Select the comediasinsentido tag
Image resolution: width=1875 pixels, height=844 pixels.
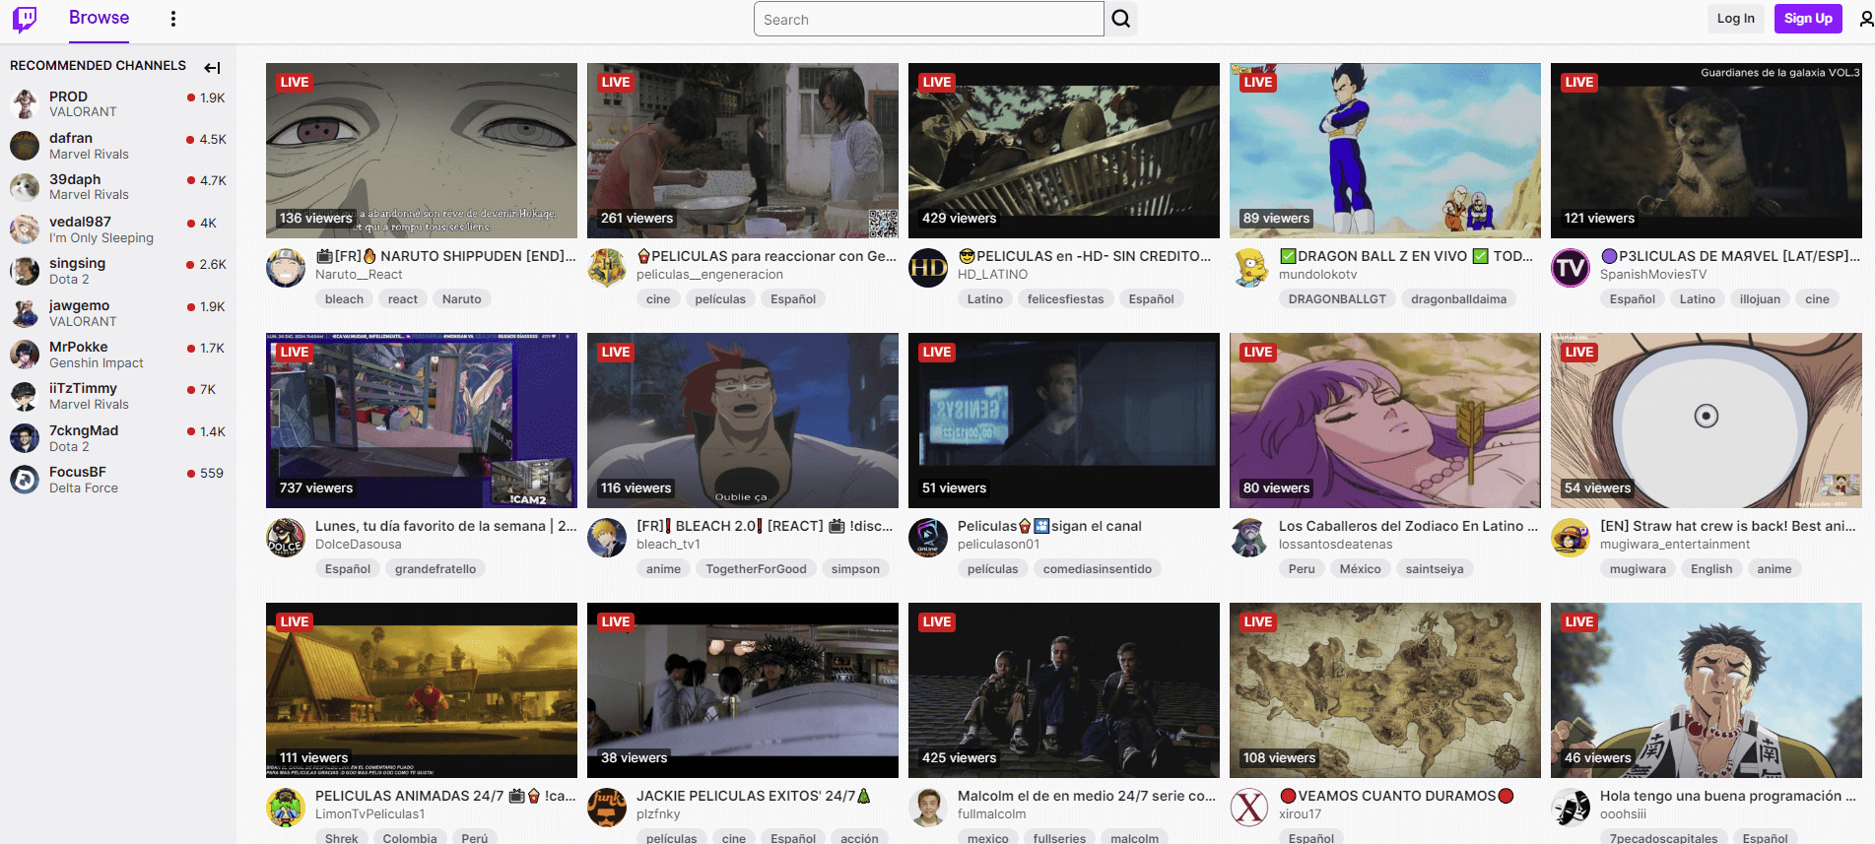click(1098, 569)
